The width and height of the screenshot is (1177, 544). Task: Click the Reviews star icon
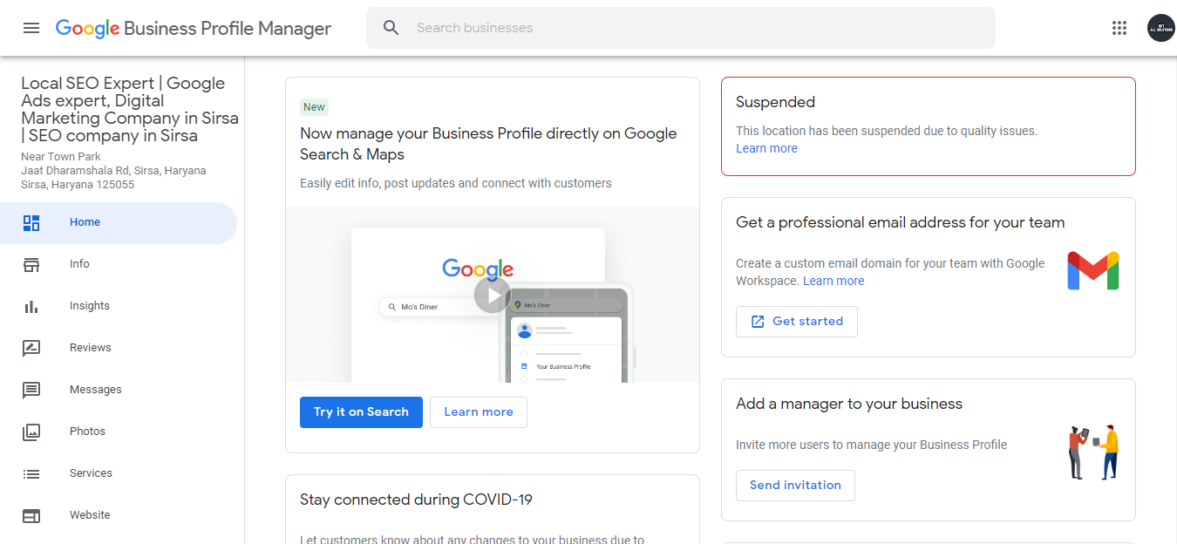31,348
